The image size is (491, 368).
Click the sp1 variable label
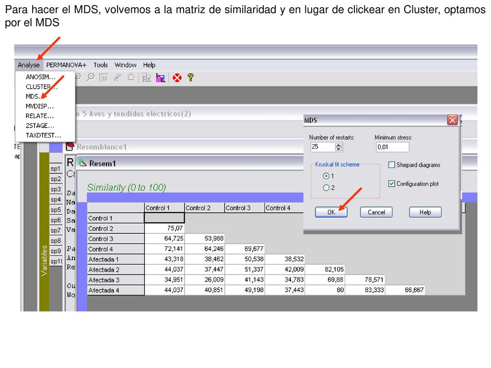click(x=56, y=169)
